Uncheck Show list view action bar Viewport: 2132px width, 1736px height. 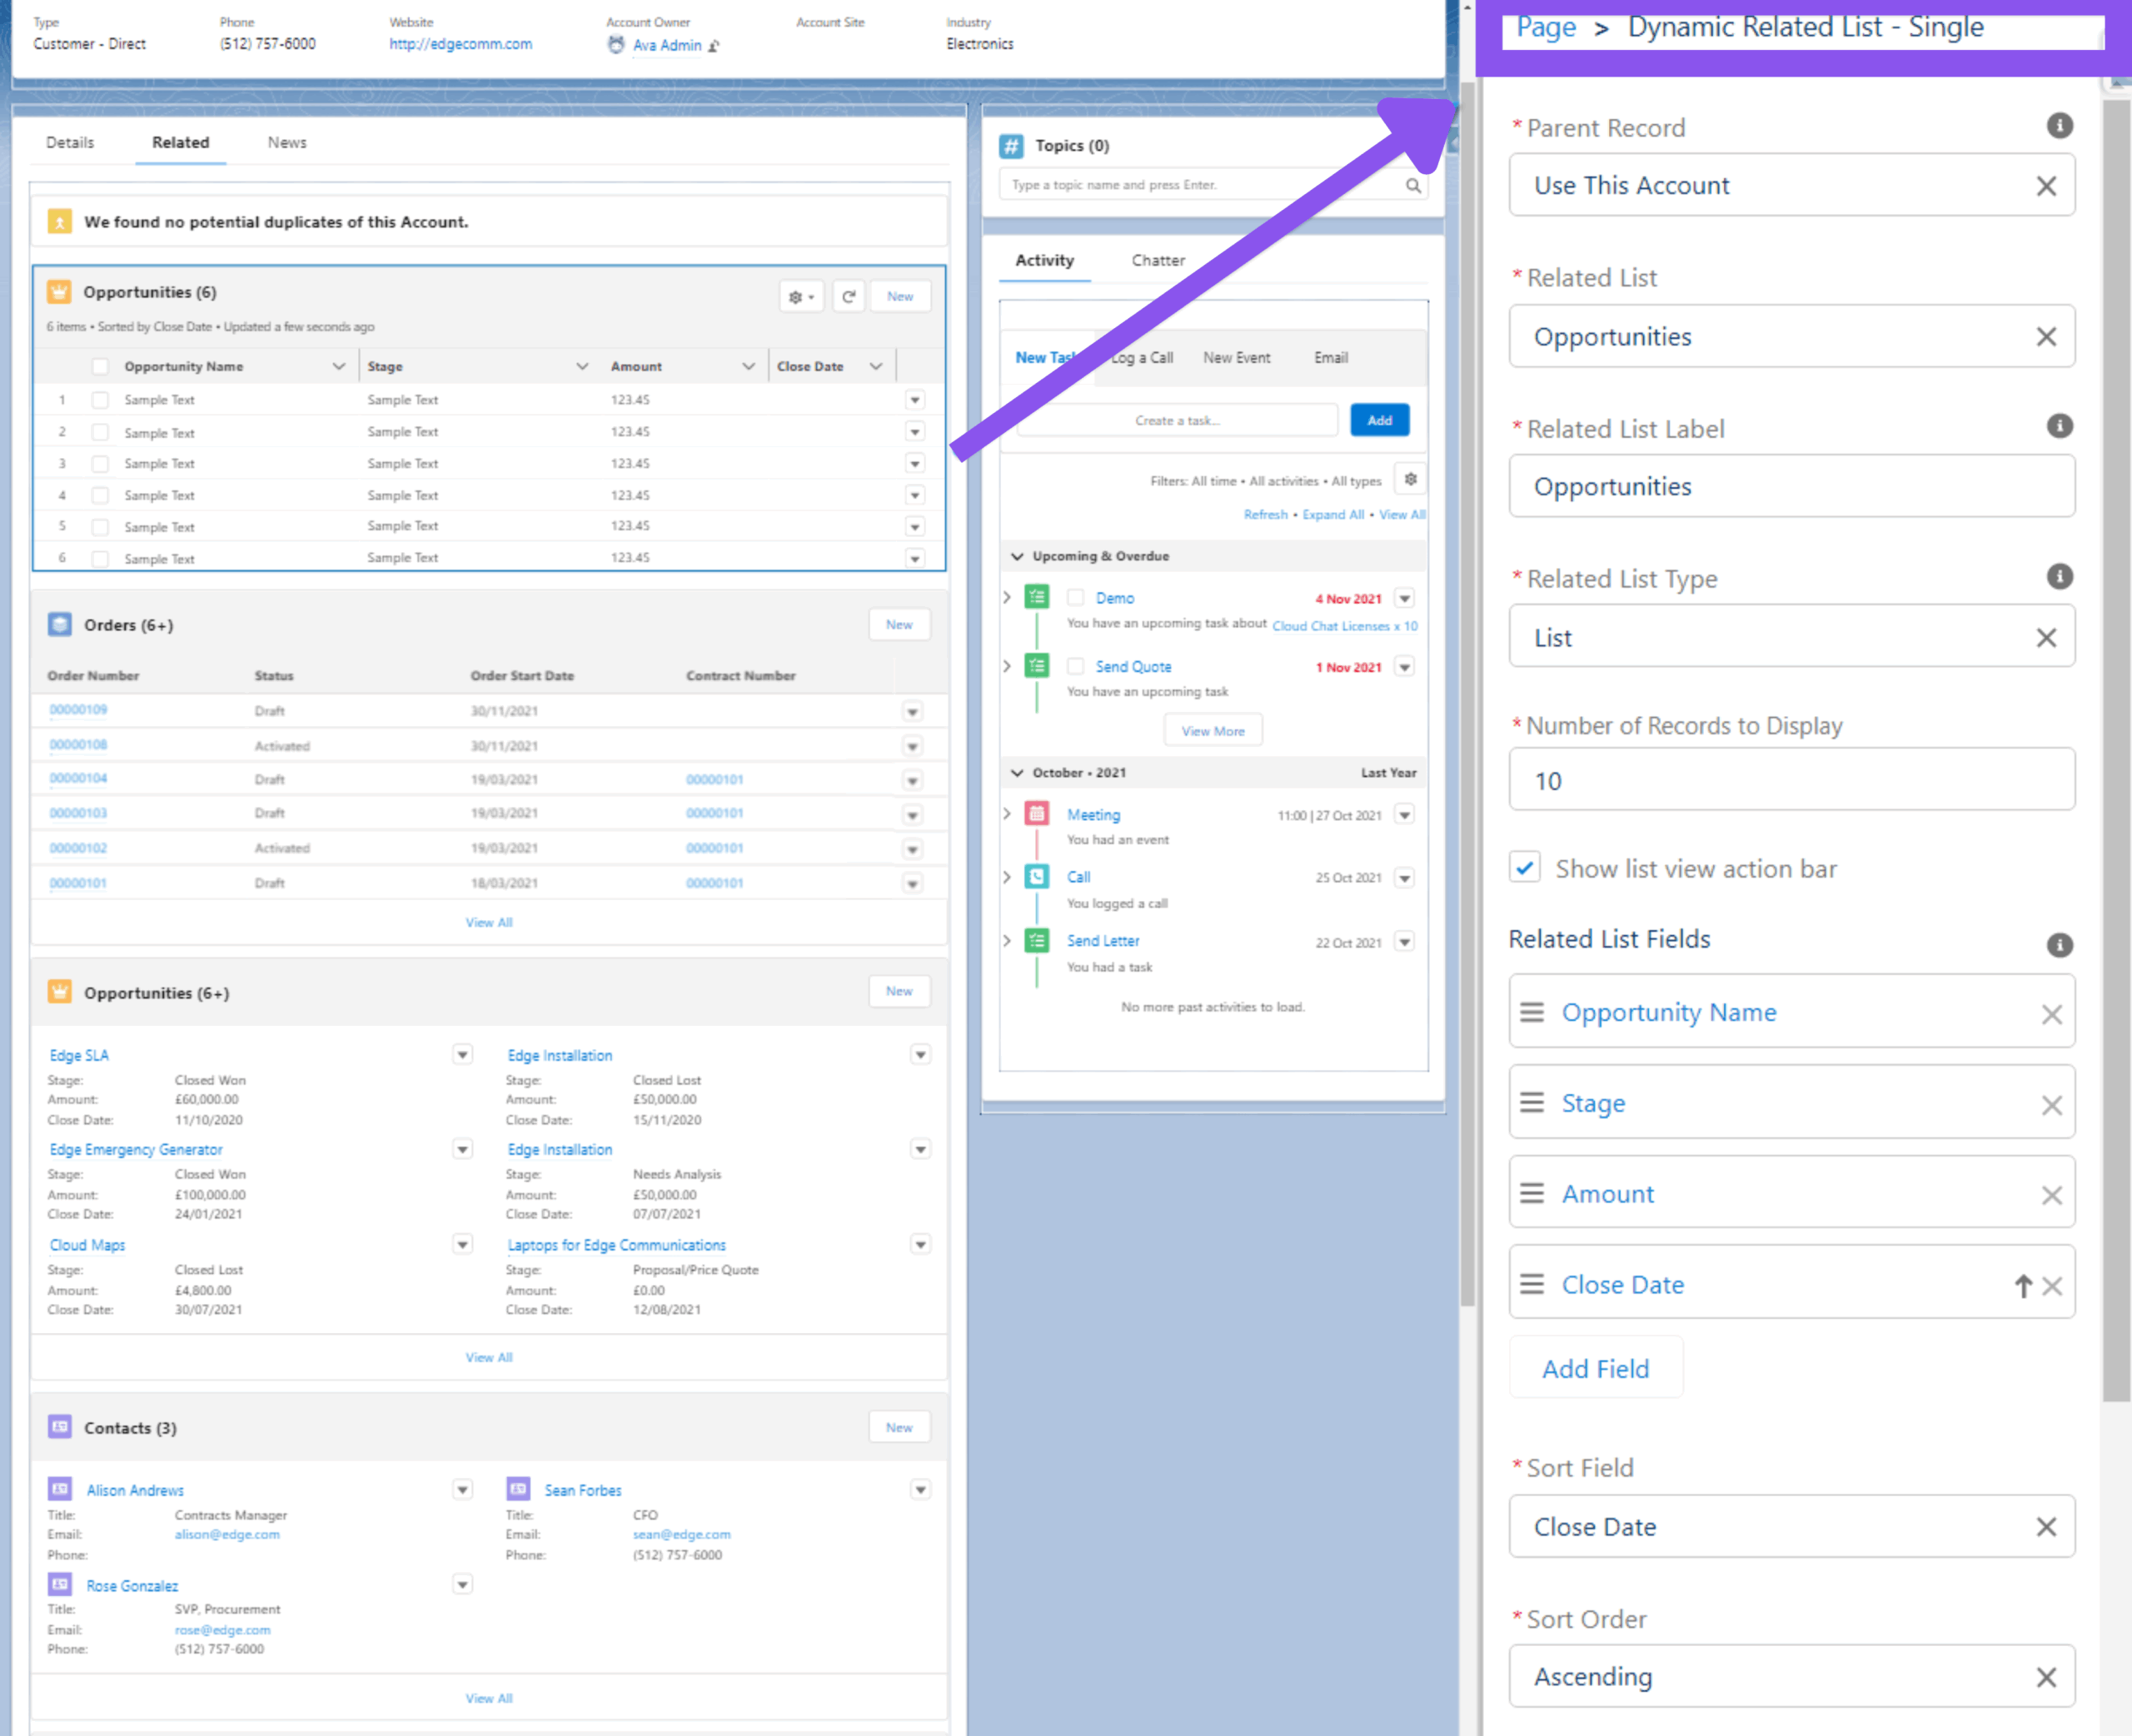[1524, 868]
